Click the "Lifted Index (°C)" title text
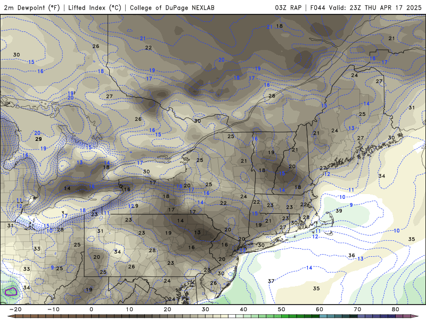The image size is (426, 319). point(95,7)
